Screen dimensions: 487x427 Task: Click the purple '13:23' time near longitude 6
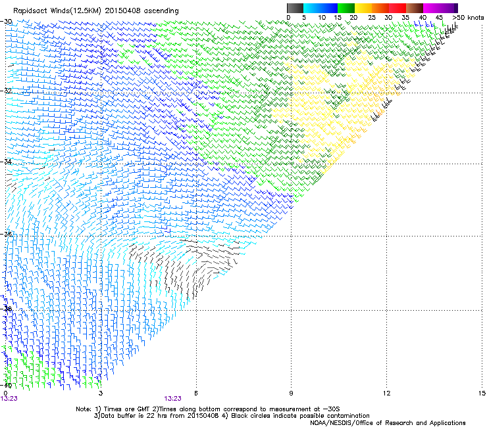pos(172,399)
